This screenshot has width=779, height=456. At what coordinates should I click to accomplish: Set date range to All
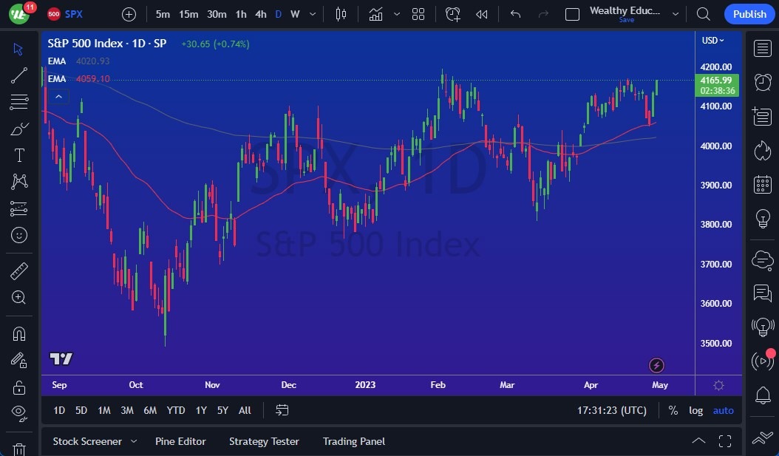tap(245, 410)
